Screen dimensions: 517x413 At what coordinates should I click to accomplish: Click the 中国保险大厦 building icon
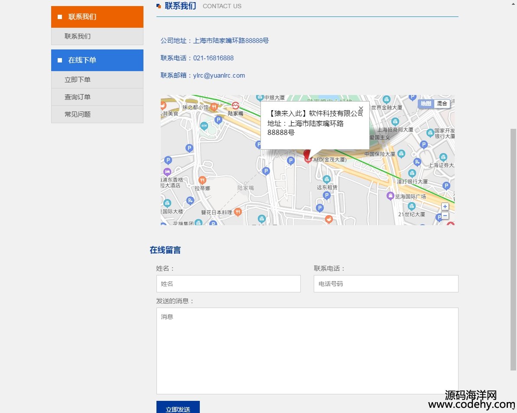401,154
